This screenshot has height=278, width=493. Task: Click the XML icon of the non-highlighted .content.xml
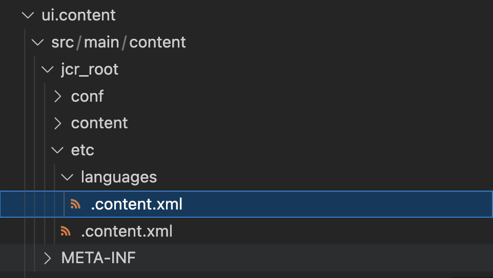pos(66,231)
